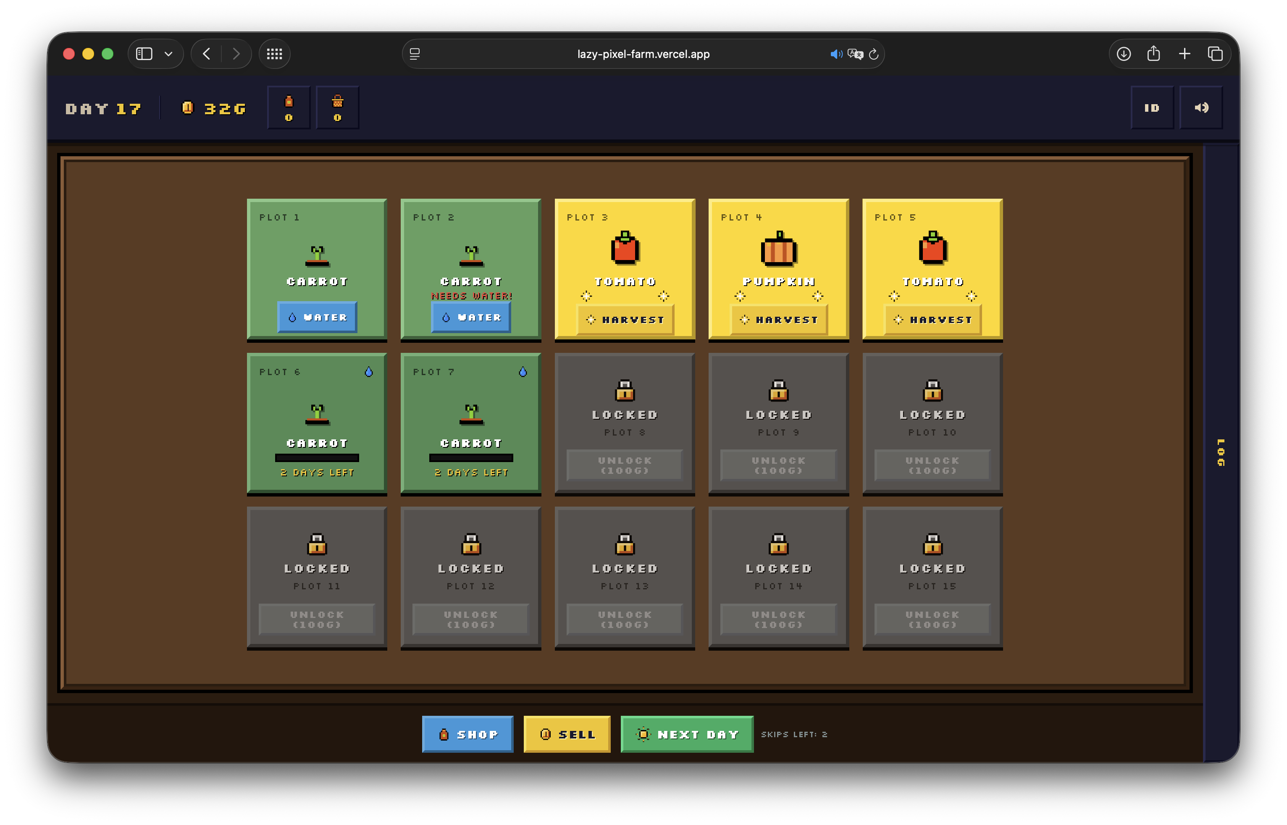Unlock Plot 8 for 100G

pos(625,465)
